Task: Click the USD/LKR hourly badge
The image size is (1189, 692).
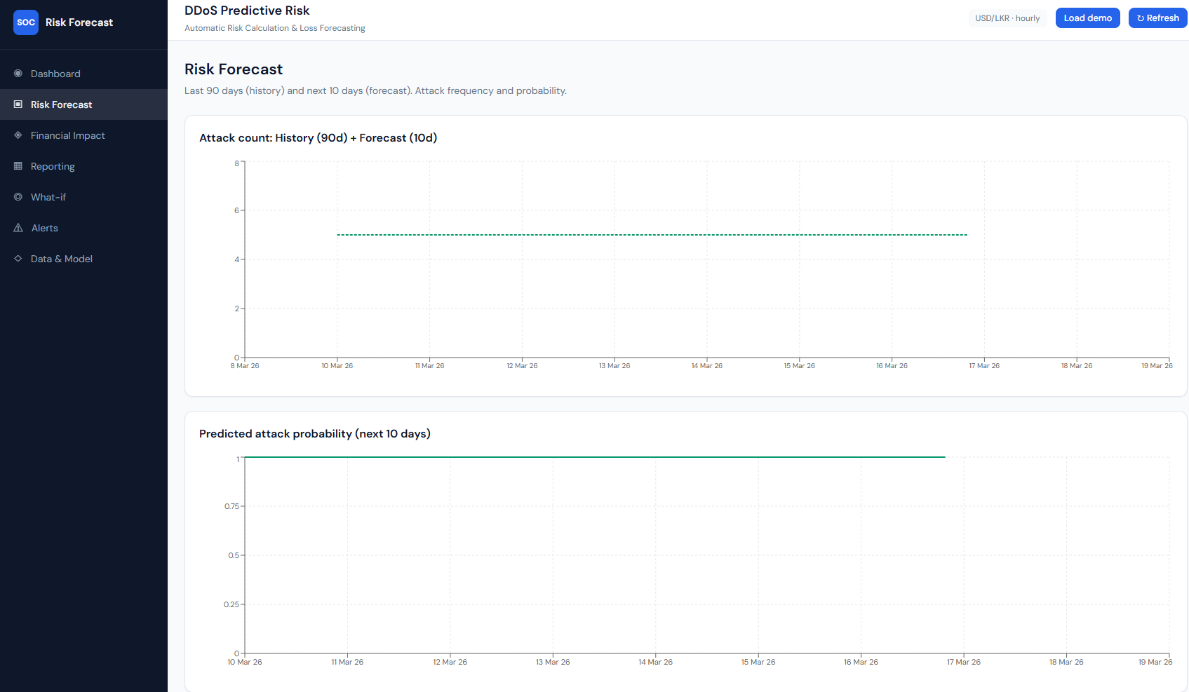Action: [x=1007, y=18]
